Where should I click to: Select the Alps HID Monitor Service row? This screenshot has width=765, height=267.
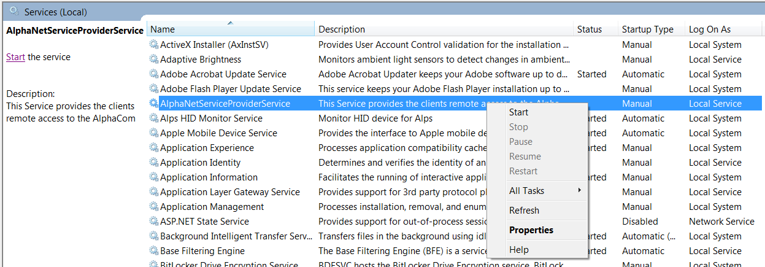click(211, 118)
